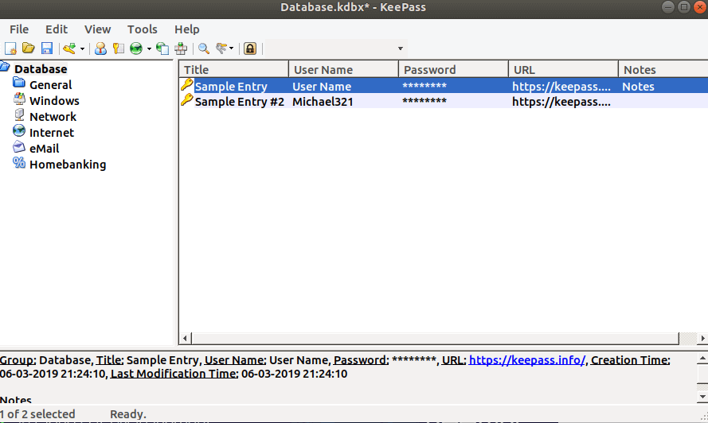
Task: Click the Michael321 user name cell
Action: pos(323,102)
